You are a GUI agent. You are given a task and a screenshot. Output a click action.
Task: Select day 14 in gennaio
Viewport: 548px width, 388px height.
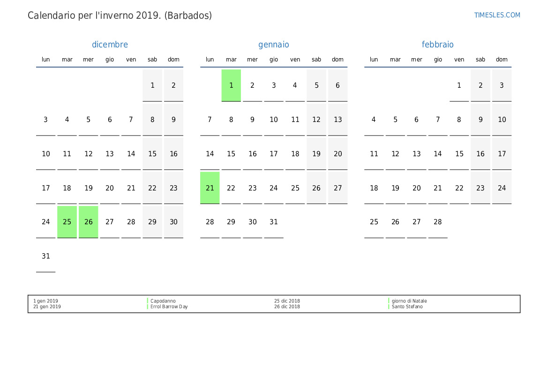click(210, 154)
